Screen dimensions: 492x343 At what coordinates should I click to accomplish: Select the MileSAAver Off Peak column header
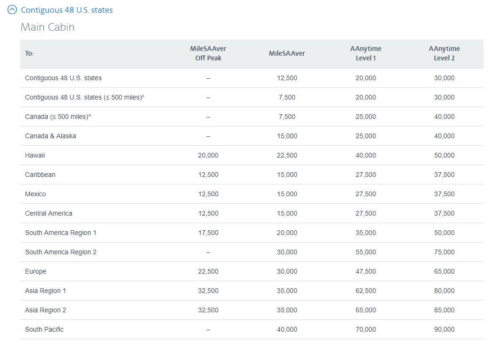[208, 53]
